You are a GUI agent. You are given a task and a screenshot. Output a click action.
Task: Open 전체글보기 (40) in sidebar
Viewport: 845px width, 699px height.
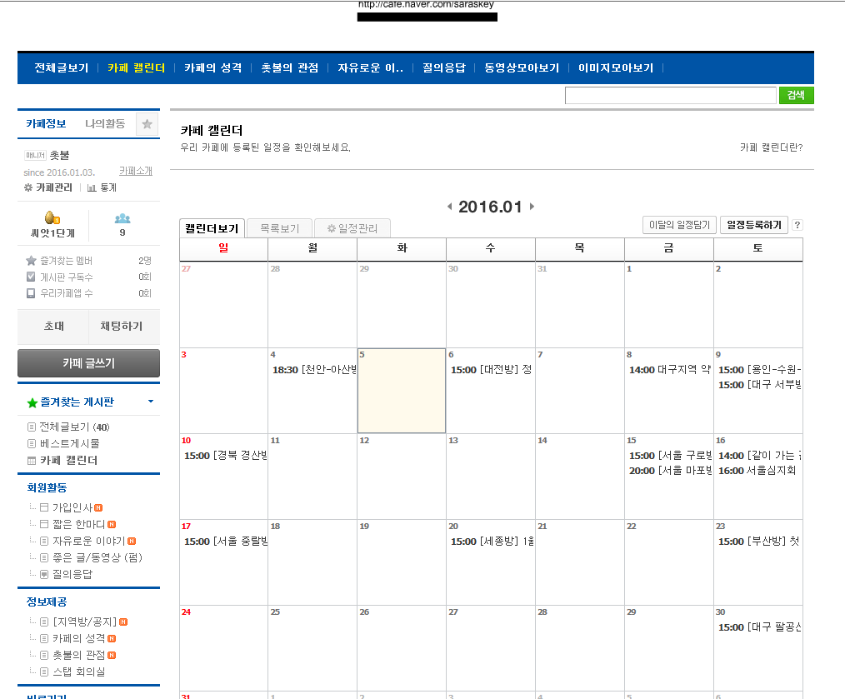coord(74,427)
